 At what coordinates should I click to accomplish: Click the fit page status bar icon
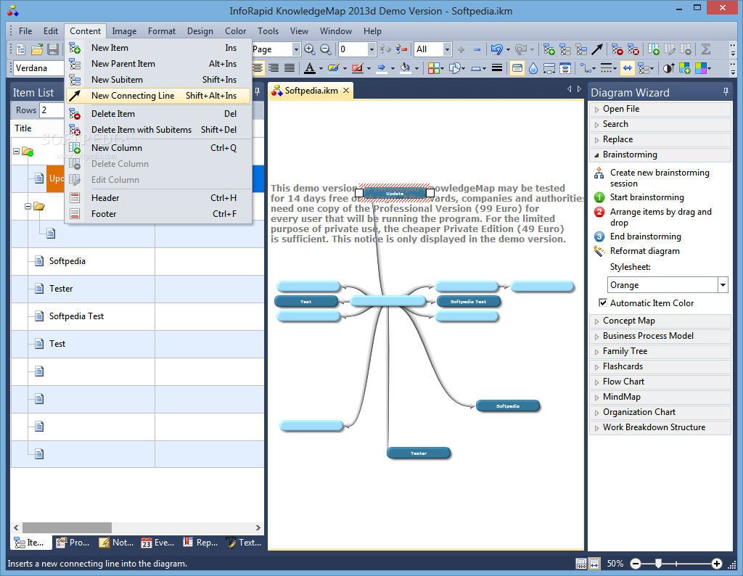click(581, 564)
